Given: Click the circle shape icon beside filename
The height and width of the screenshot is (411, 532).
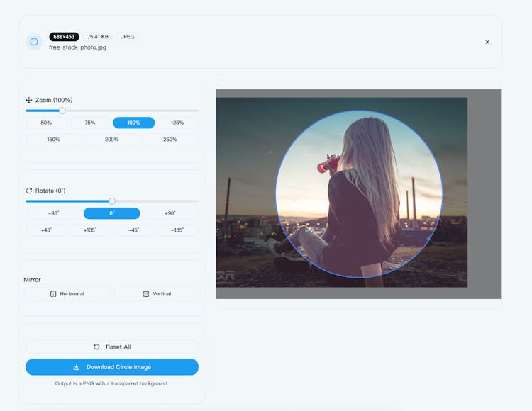Looking at the screenshot, I should (x=33, y=42).
